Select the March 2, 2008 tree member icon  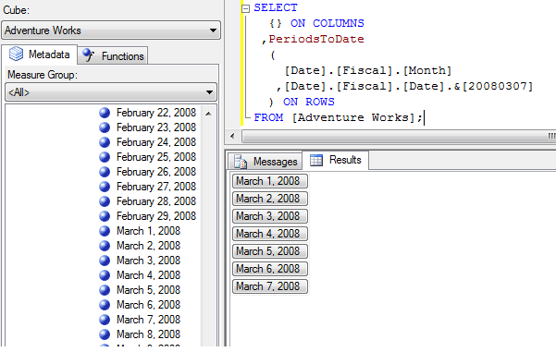click(x=105, y=246)
